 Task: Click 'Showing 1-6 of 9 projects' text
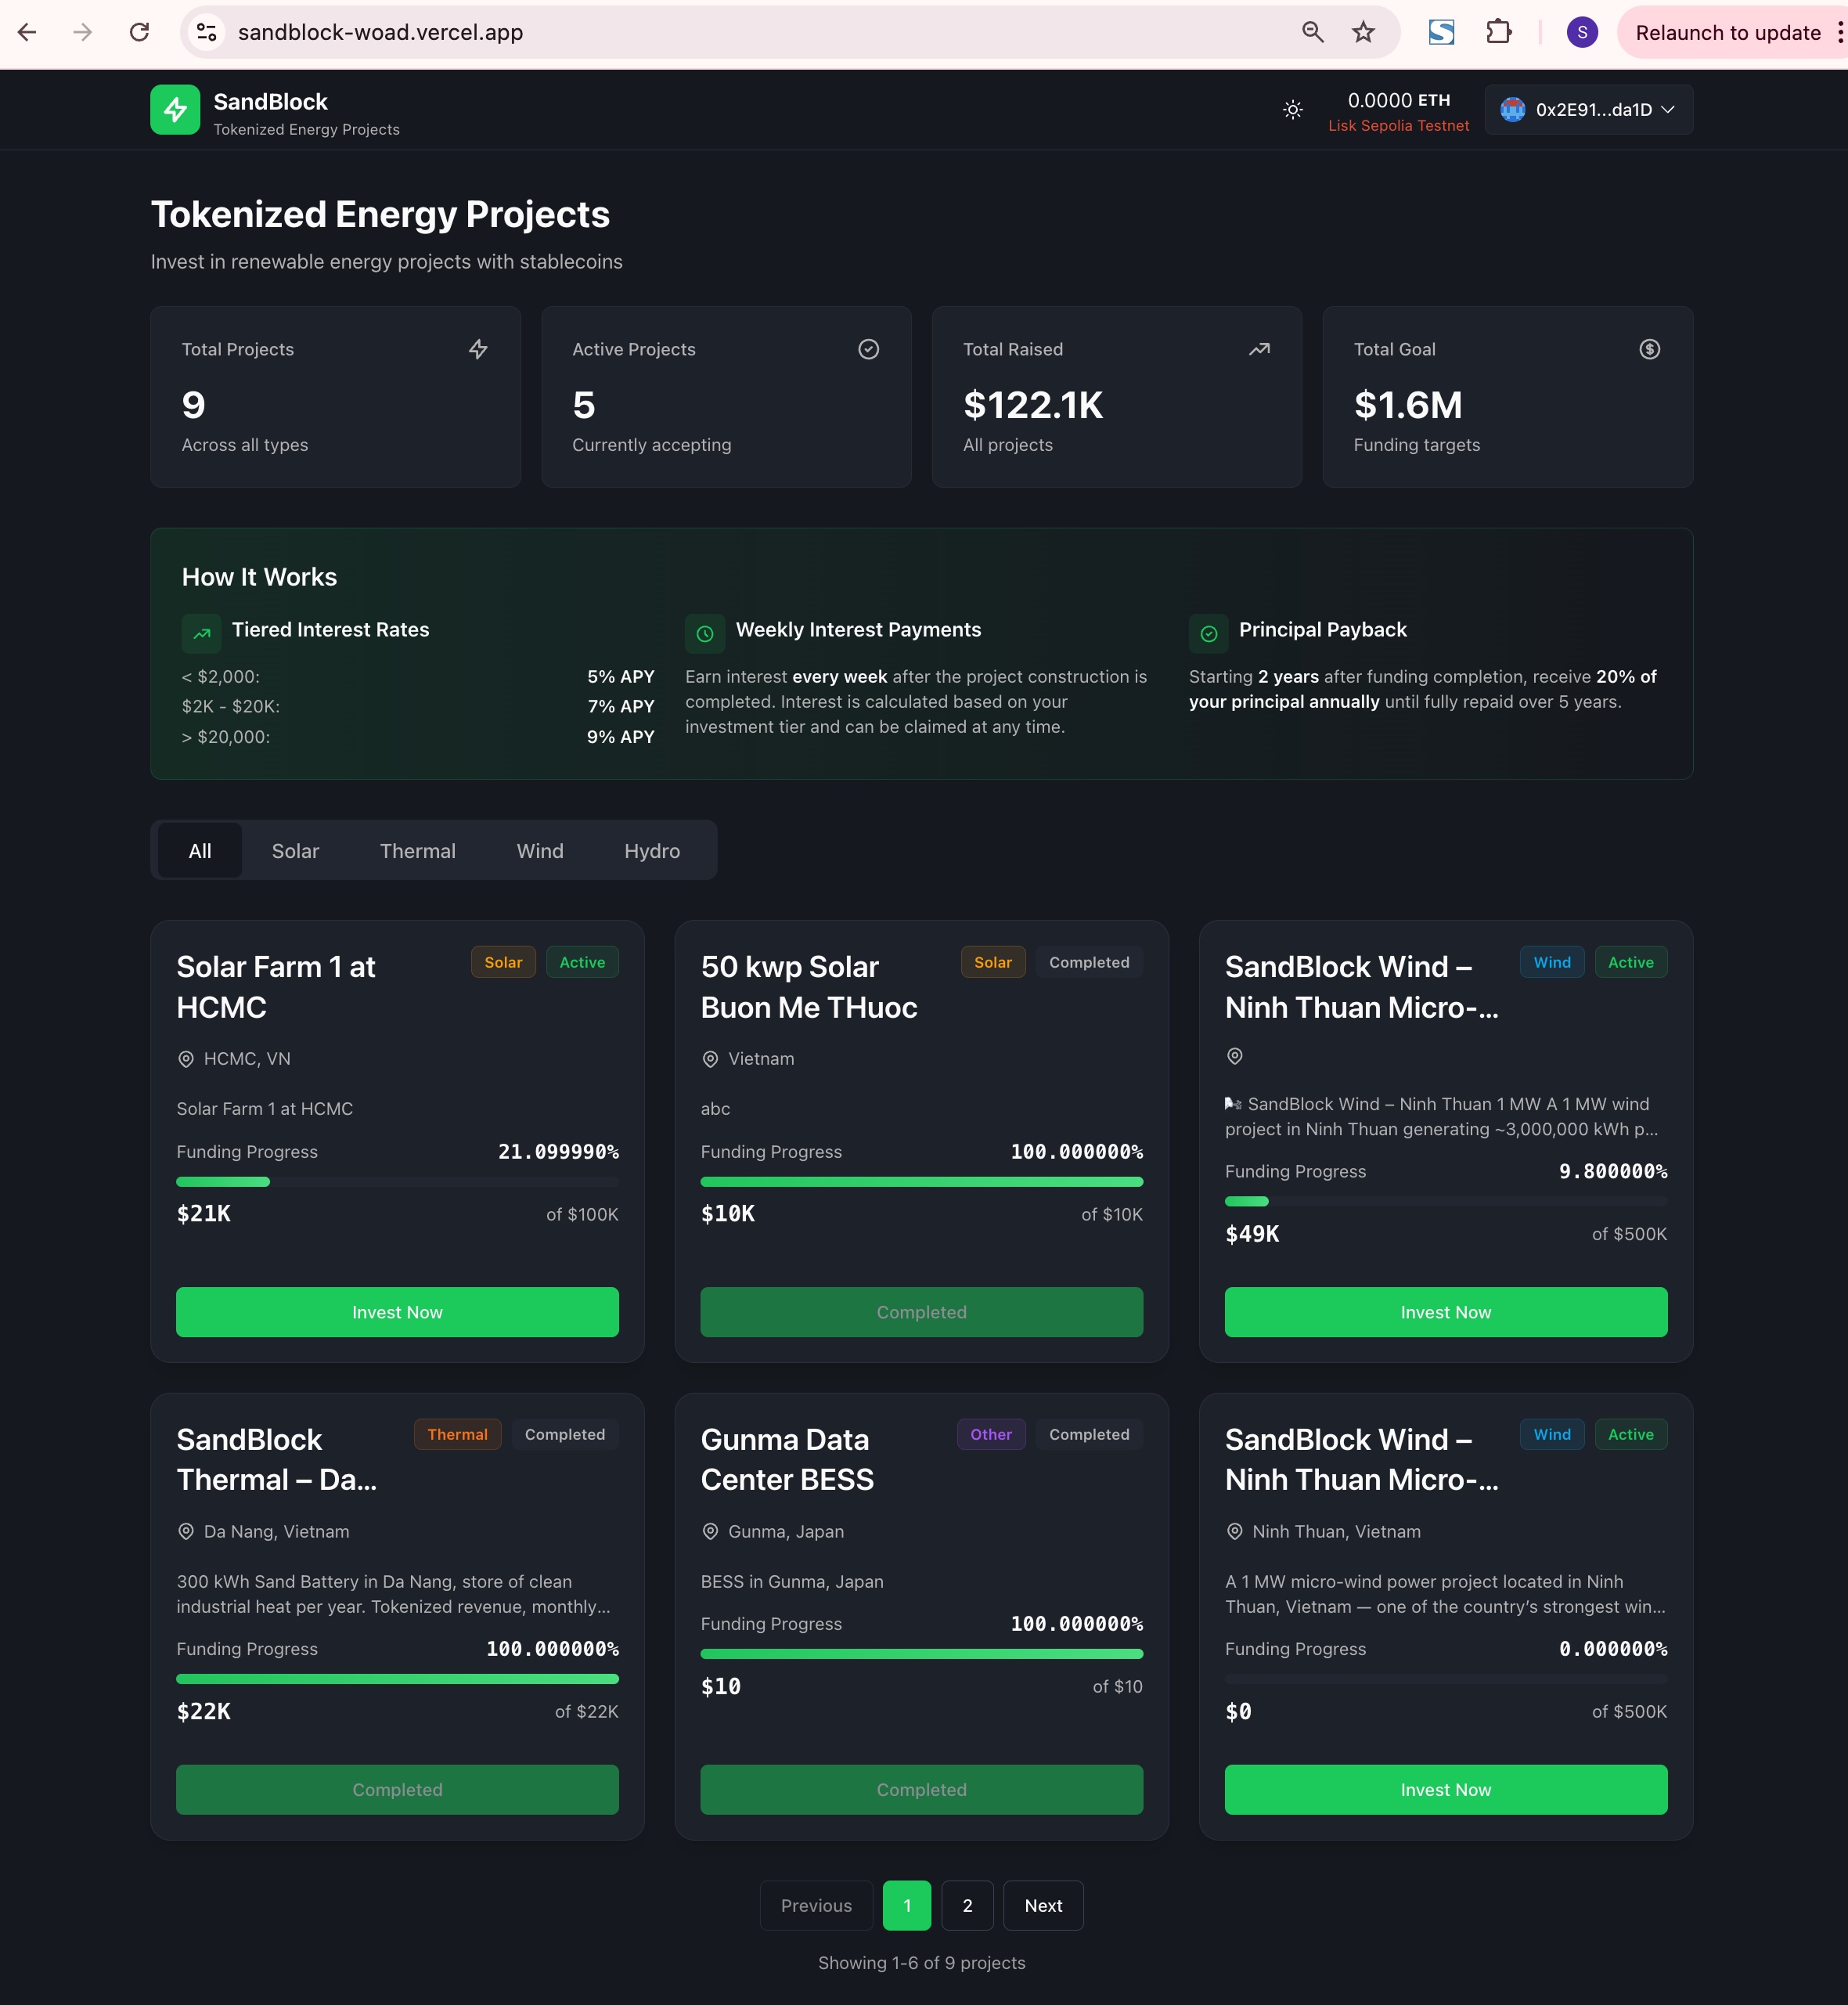tap(921, 1963)
